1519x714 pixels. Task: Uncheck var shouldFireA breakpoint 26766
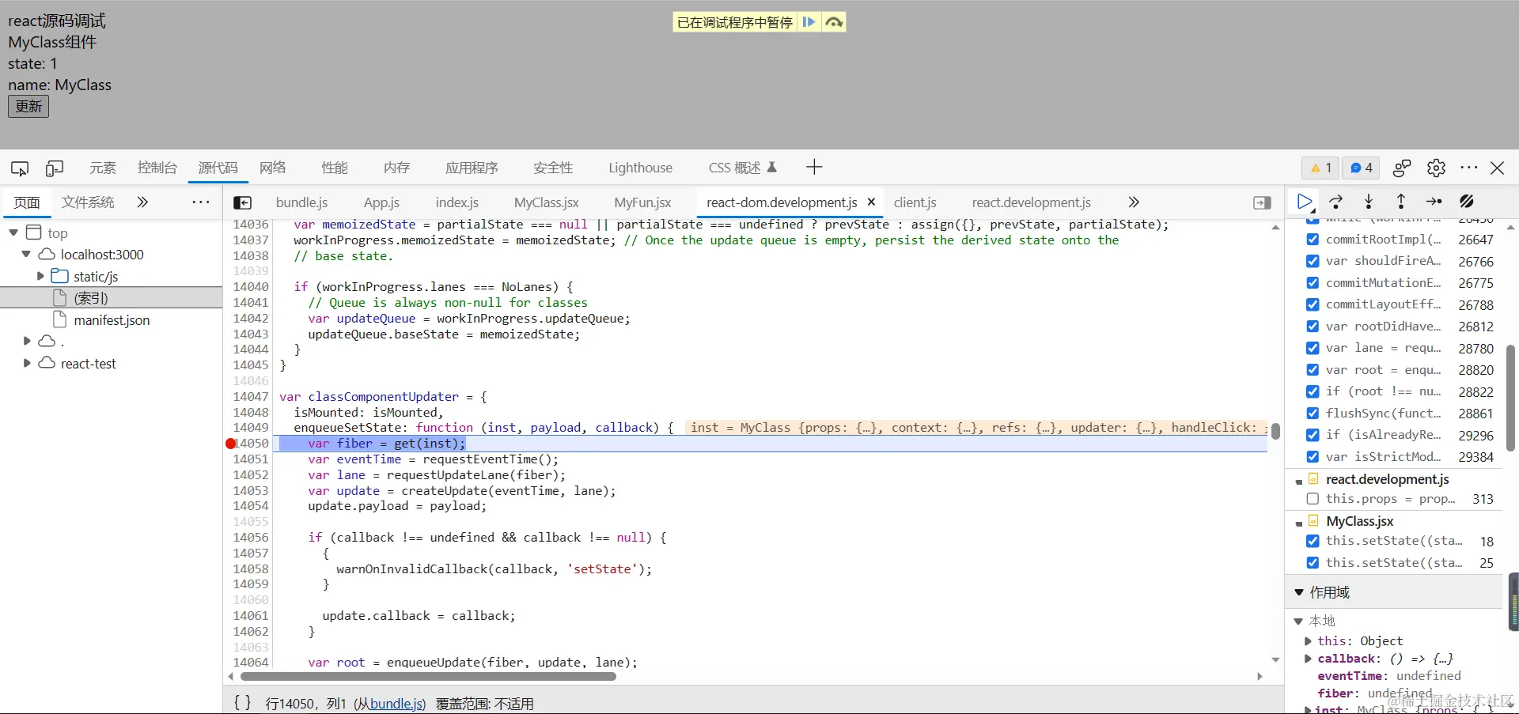tap(1313, 261)
